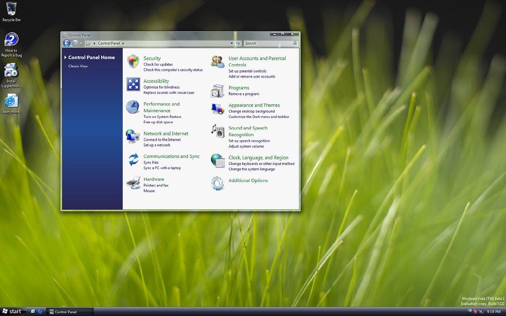Click Turn on System Restore

click(x=162, y=117)
